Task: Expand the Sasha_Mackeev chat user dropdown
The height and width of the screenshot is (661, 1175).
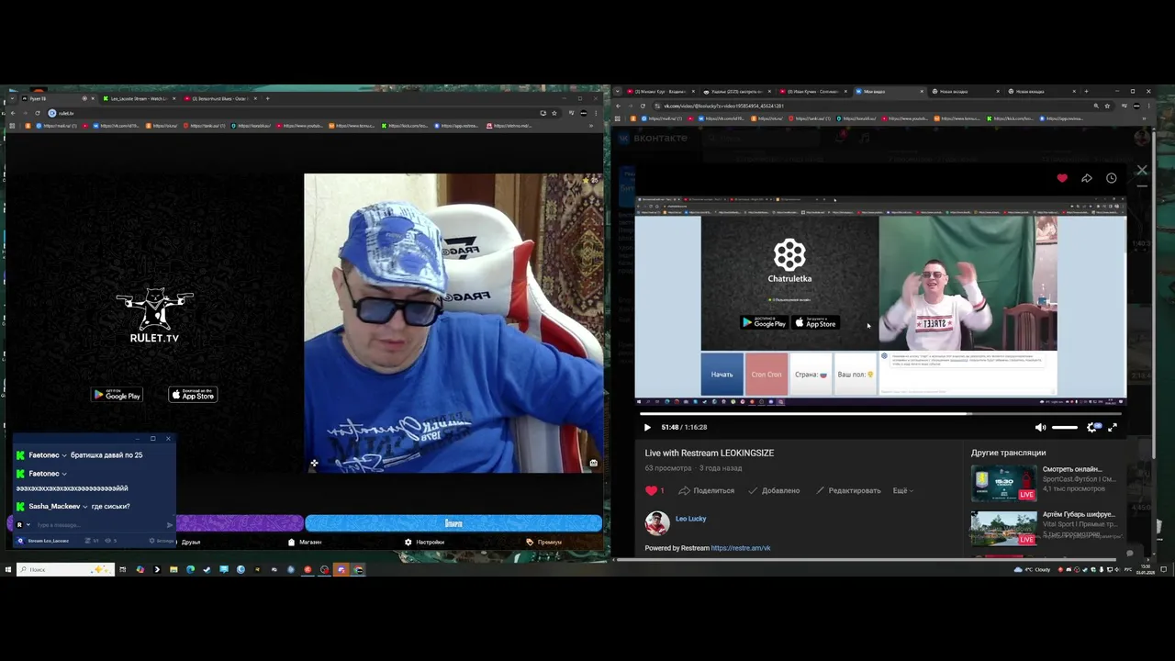Action: tap(84, 507)
